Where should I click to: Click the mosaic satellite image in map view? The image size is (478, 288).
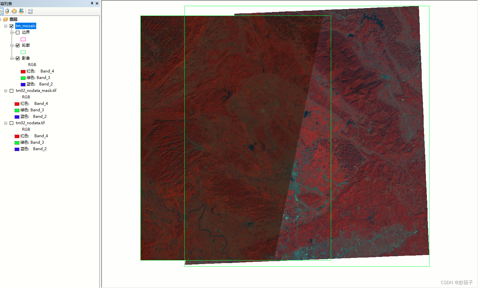point(285,136)
